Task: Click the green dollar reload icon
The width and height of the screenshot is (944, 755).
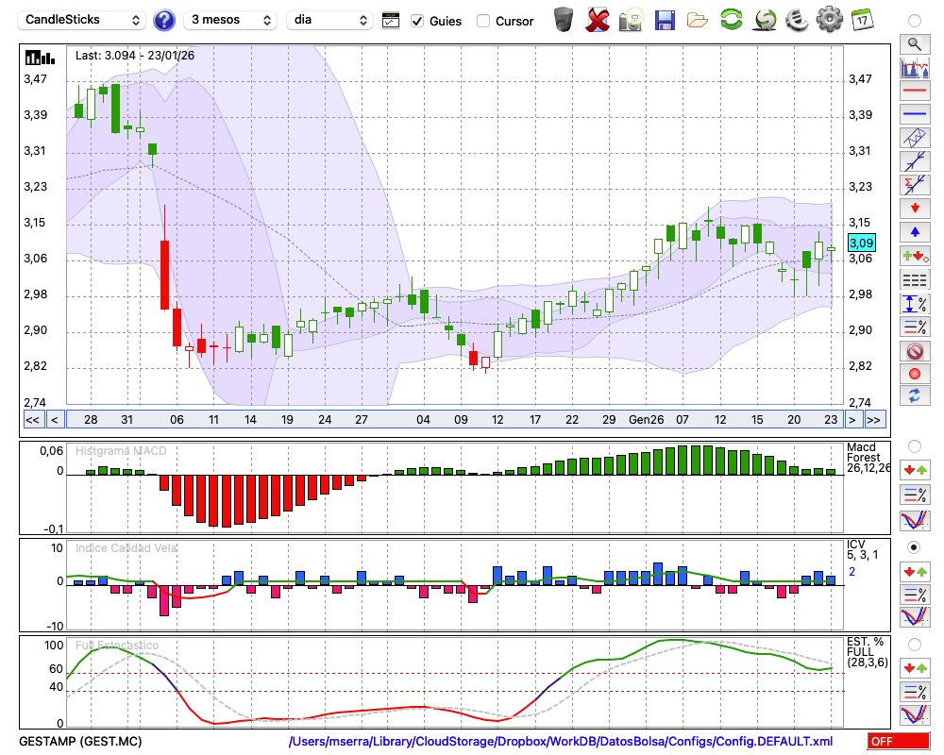Action: click(766, 19)
